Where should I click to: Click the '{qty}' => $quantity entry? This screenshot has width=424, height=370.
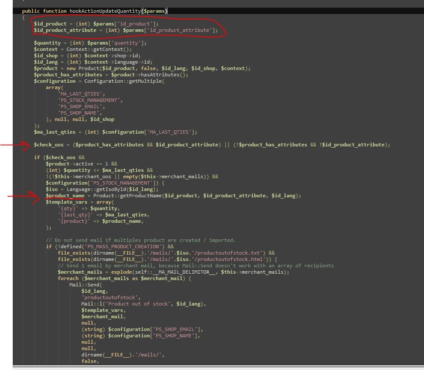point(89,208)
